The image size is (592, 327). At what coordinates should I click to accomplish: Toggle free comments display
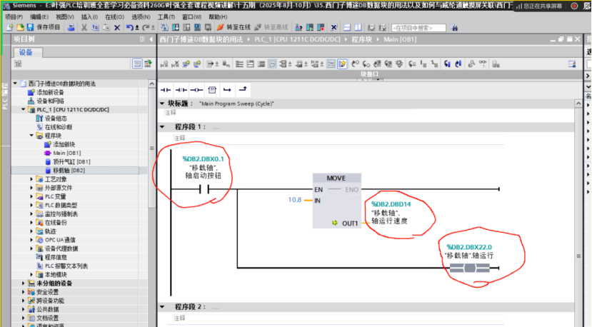[272, 64]
